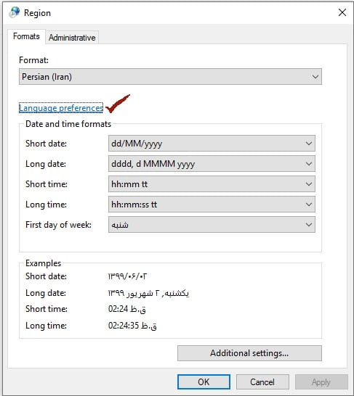The height and width of the screenshot is (396, 354).
Task: Close the Region dialog window
Action: pyautogui.click(x=342, y=12)
